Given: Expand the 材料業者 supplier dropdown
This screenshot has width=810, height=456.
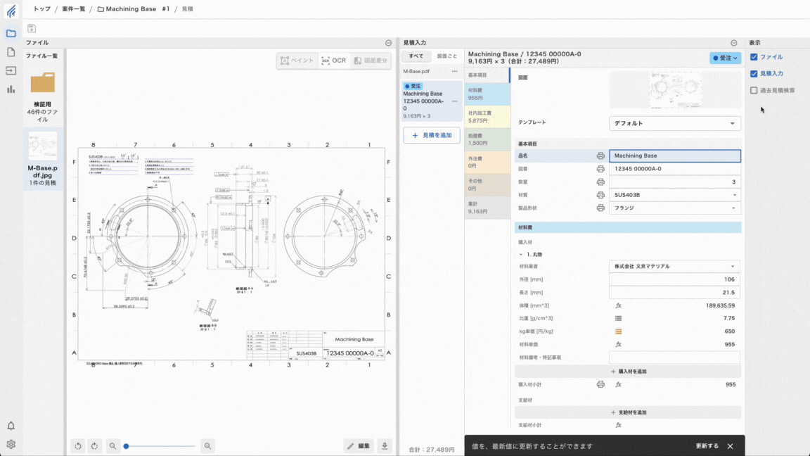Looking at the screenshot, I should (674, 267).
